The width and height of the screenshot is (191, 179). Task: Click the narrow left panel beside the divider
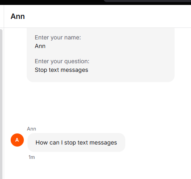coord(2,16)
